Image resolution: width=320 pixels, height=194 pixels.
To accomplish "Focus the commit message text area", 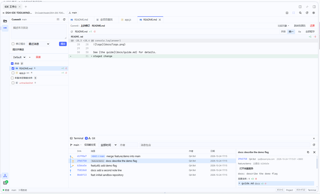I will pos(39,32).
